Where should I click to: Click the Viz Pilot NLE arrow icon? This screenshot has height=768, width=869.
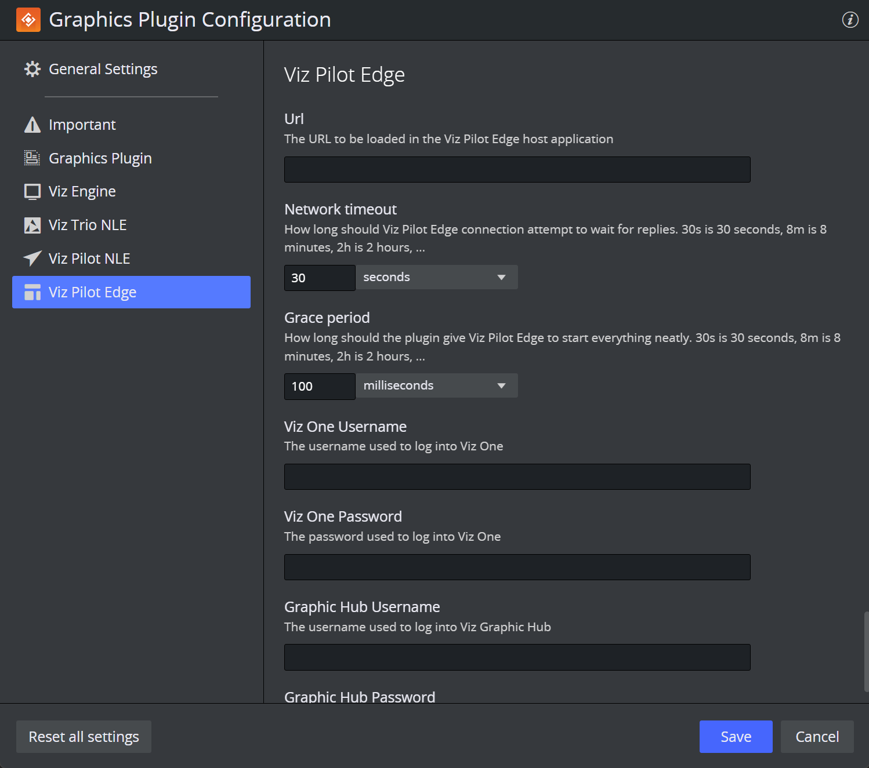point(32,259)
